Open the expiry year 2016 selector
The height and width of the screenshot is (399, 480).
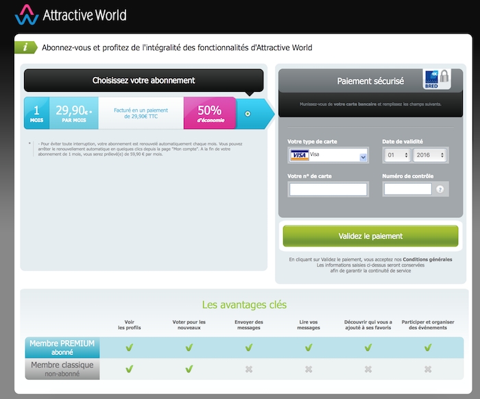(x=430, y=155)
